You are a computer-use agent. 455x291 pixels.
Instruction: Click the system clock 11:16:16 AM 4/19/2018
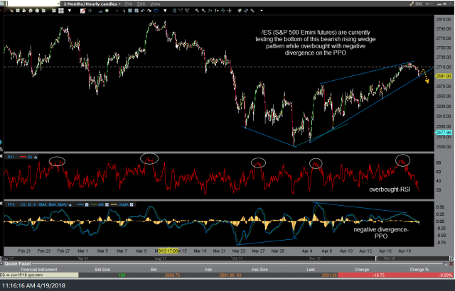[x=33, y=286]
